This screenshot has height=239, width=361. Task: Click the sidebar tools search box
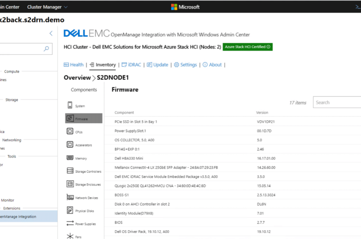coord(26,49)
